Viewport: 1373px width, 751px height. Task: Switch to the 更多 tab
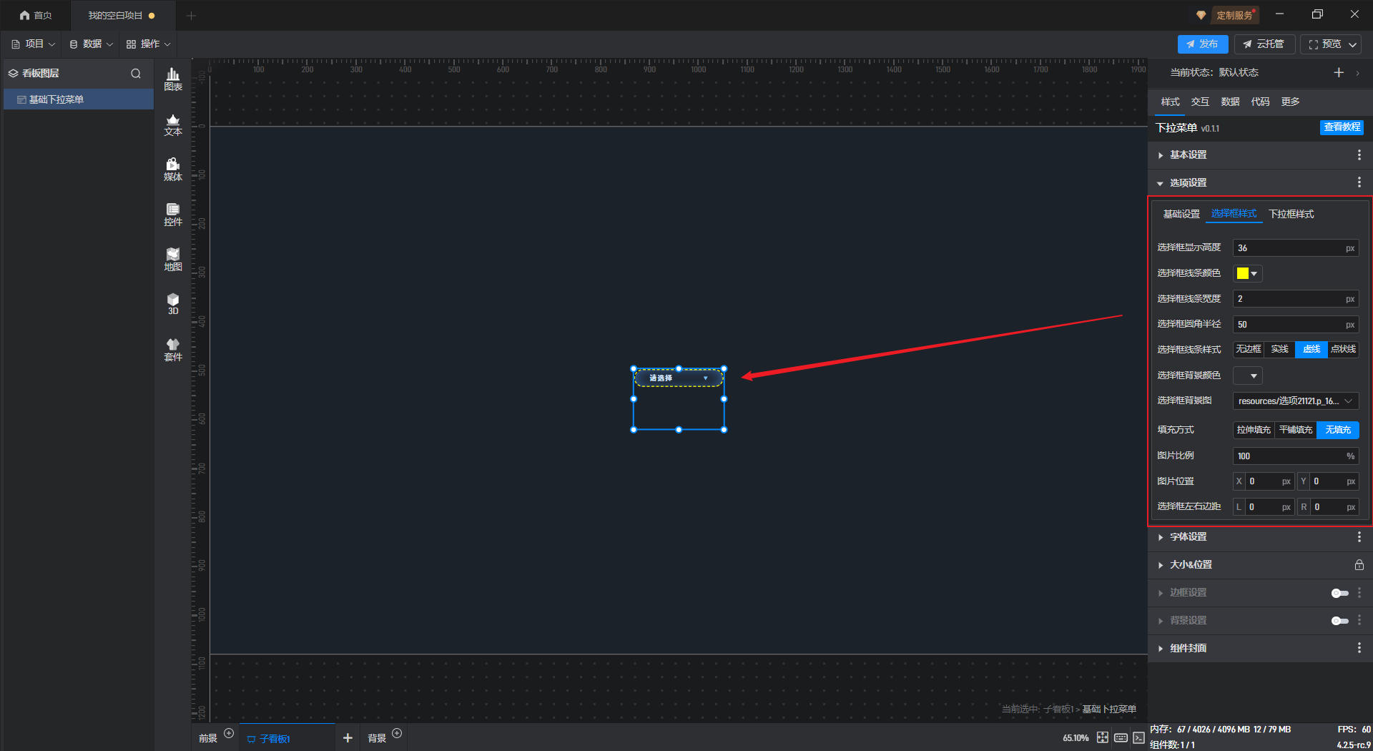pos(1290,102)
